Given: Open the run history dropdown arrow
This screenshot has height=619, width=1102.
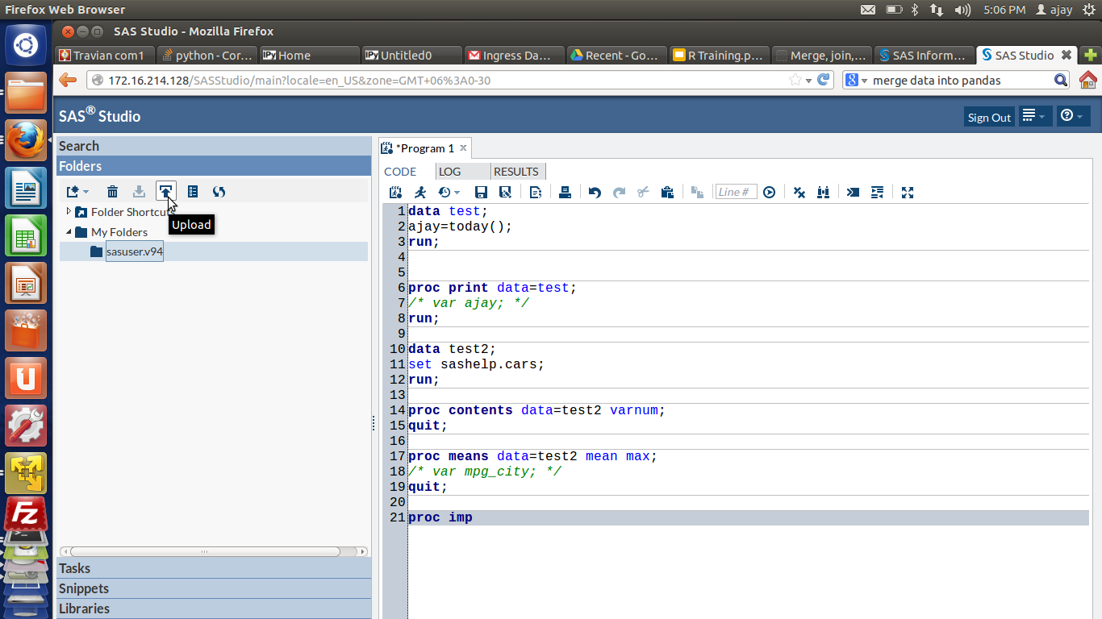Looking at the screenshot, I should click(x=457, y=192).
